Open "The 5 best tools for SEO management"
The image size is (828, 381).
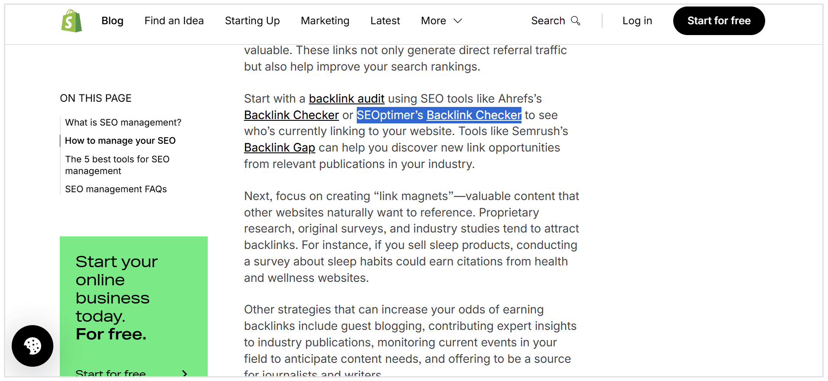click(x=117, y=165)
